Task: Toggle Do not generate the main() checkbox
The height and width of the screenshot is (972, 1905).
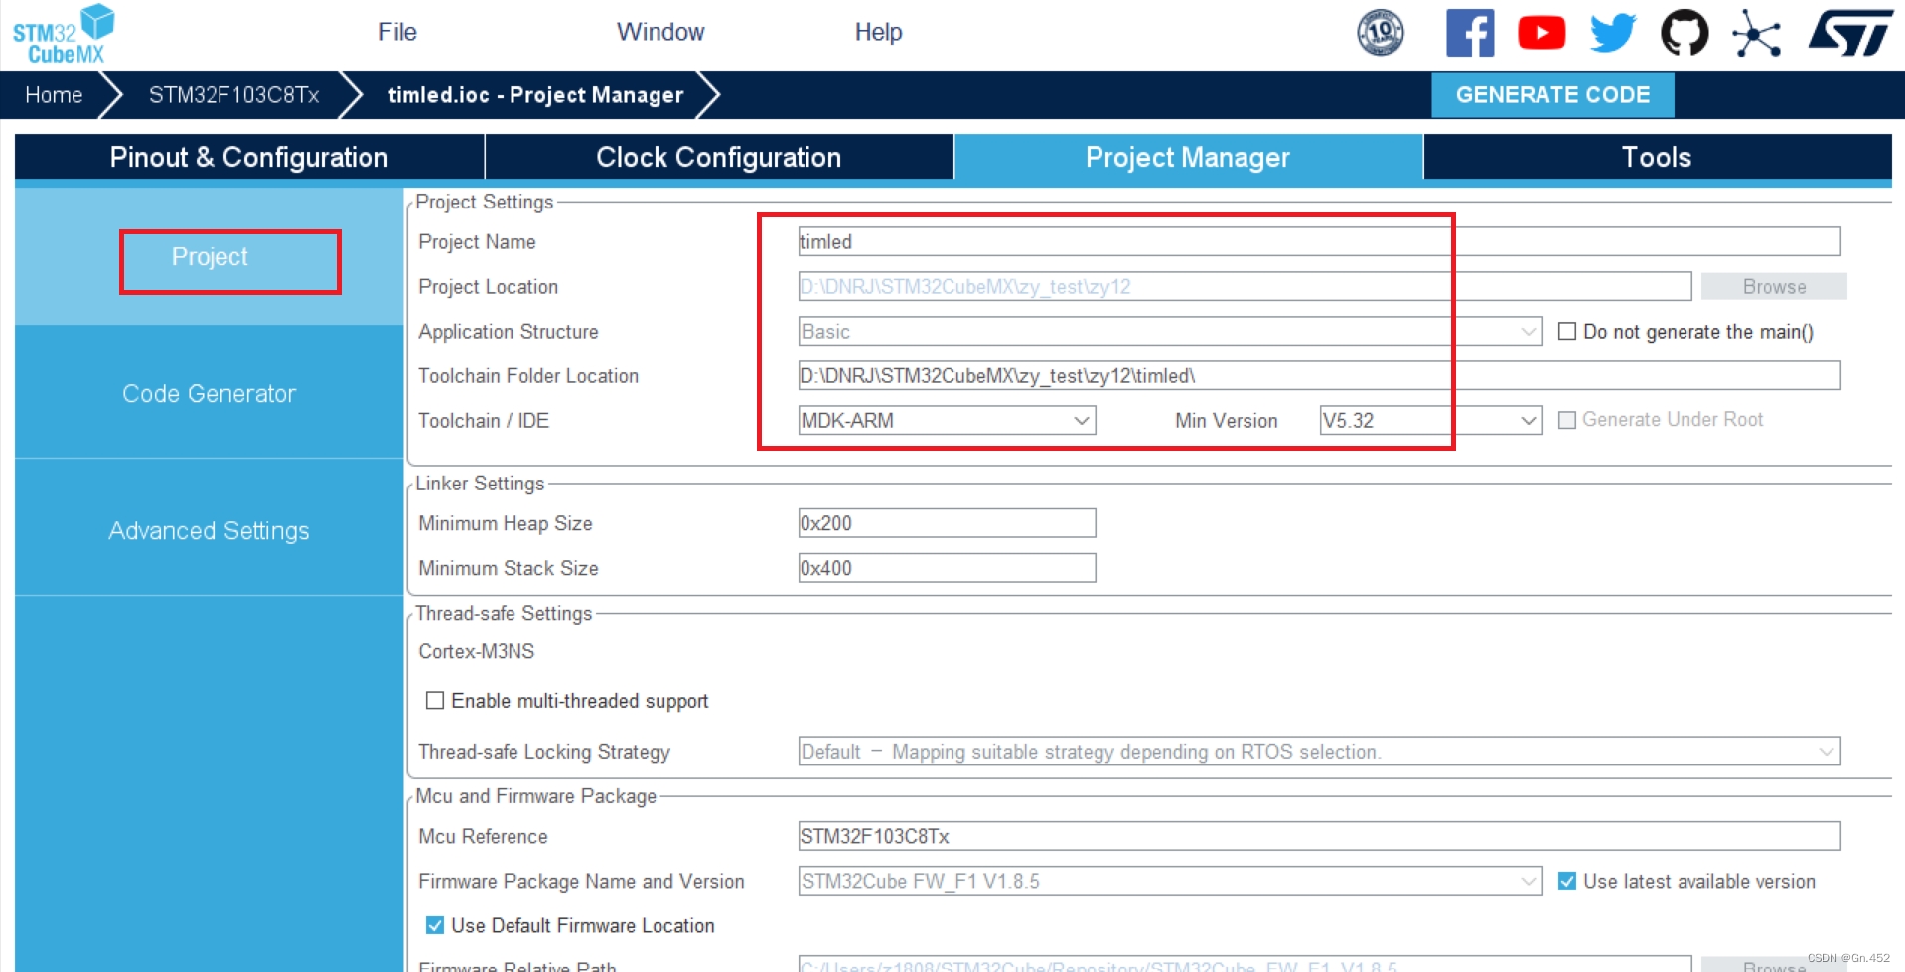Action: pos(1567,331)
